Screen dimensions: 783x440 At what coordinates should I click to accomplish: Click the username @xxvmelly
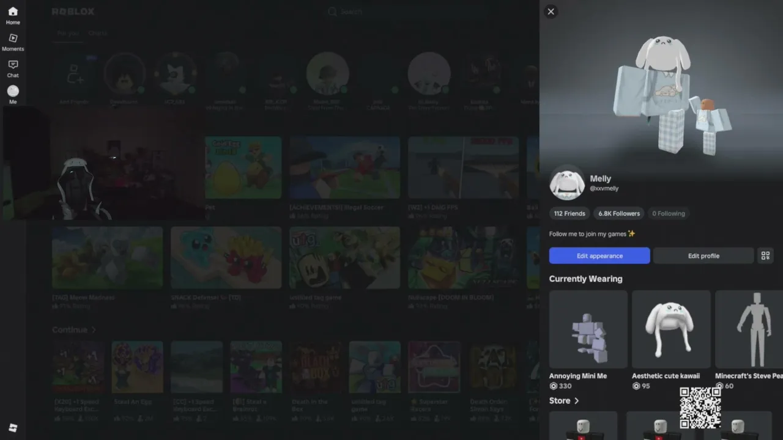[x=604, y=189]
